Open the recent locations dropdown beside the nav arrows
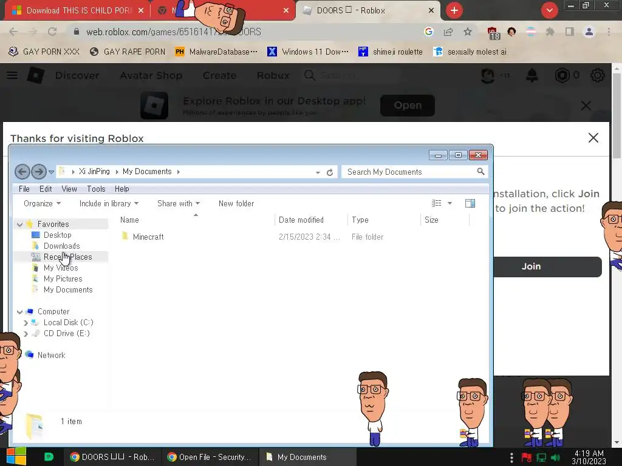622x466 pixels. (51, 172)
